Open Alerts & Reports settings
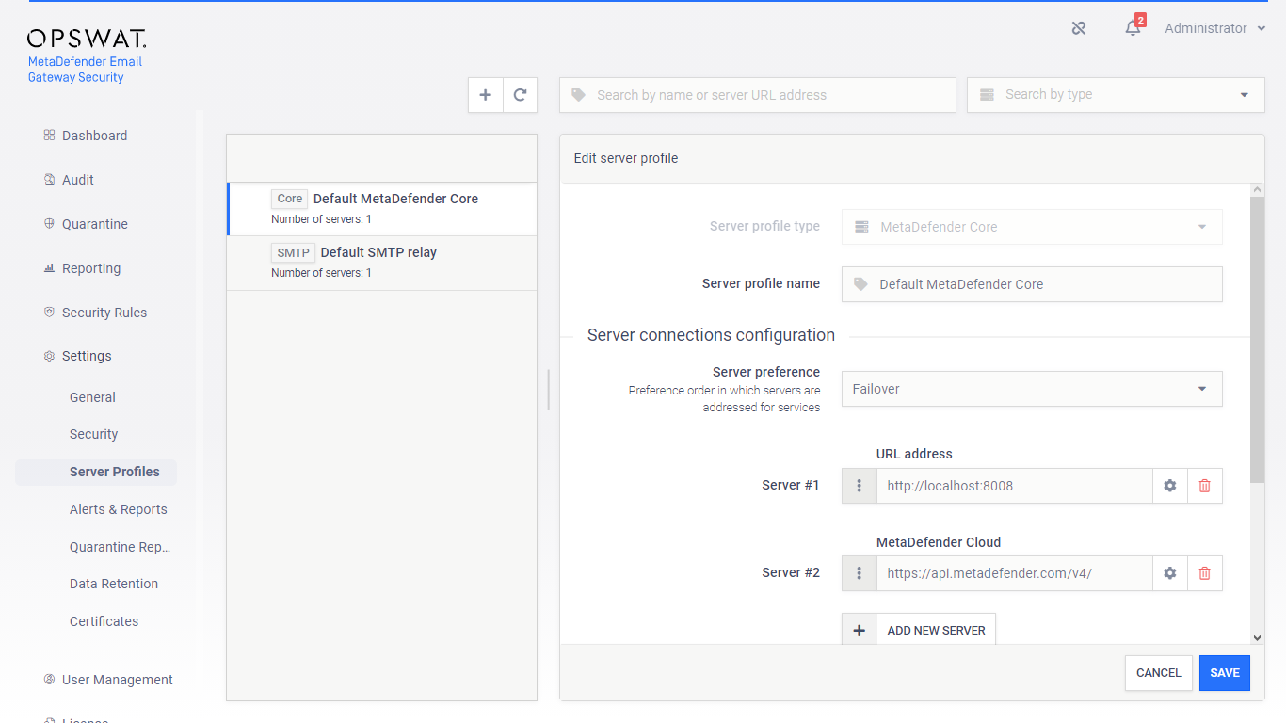The height and width of the screenshot is (723, 1286). click(x=119, y=509)
